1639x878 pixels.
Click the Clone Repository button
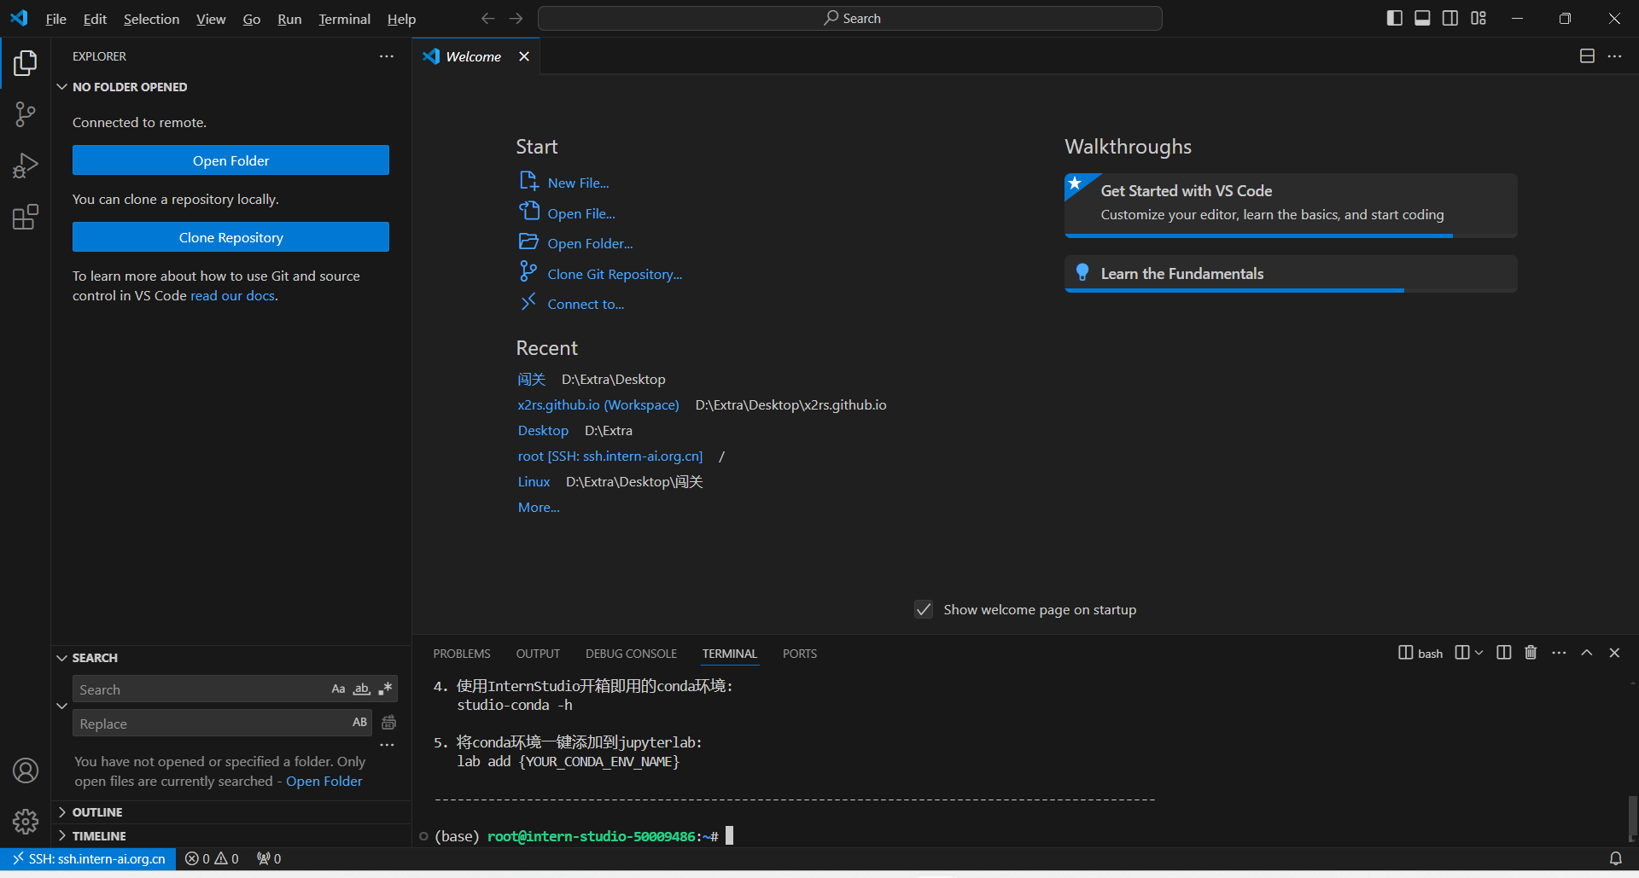(230, 237)
